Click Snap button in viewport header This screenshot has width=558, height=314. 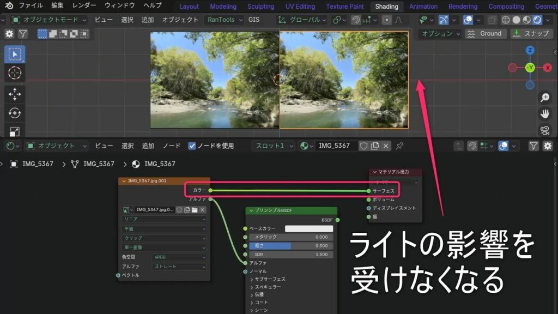point(532,34)
